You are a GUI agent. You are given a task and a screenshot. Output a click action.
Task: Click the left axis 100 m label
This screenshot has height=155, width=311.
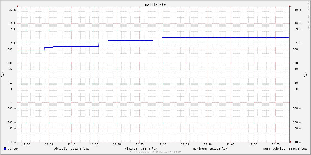pos(12,122)
